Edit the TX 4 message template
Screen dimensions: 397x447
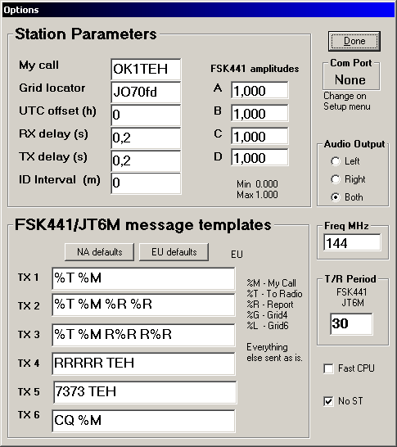pos(143,363)
